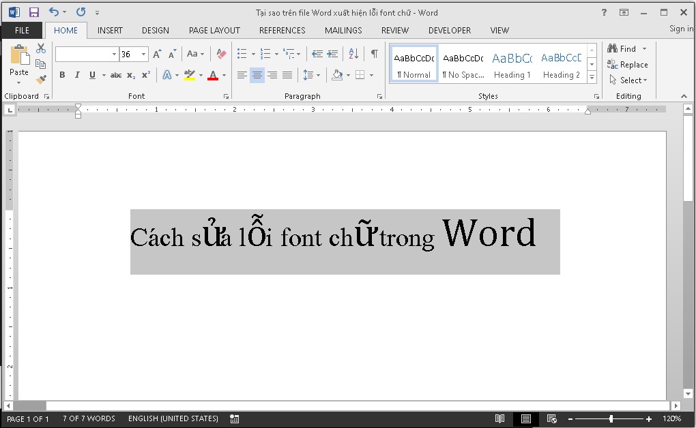Click the Redo repeat icon
The height and width of the screenshot is (428, 696).
(81, 12)
